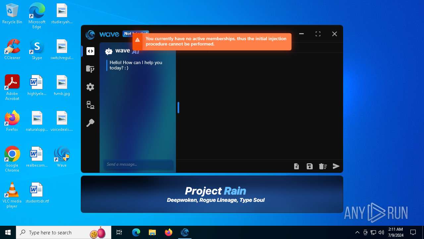Open File Explorer from the taskbar
The width and height of the screenshot is (424, 239).
(152, 232)
